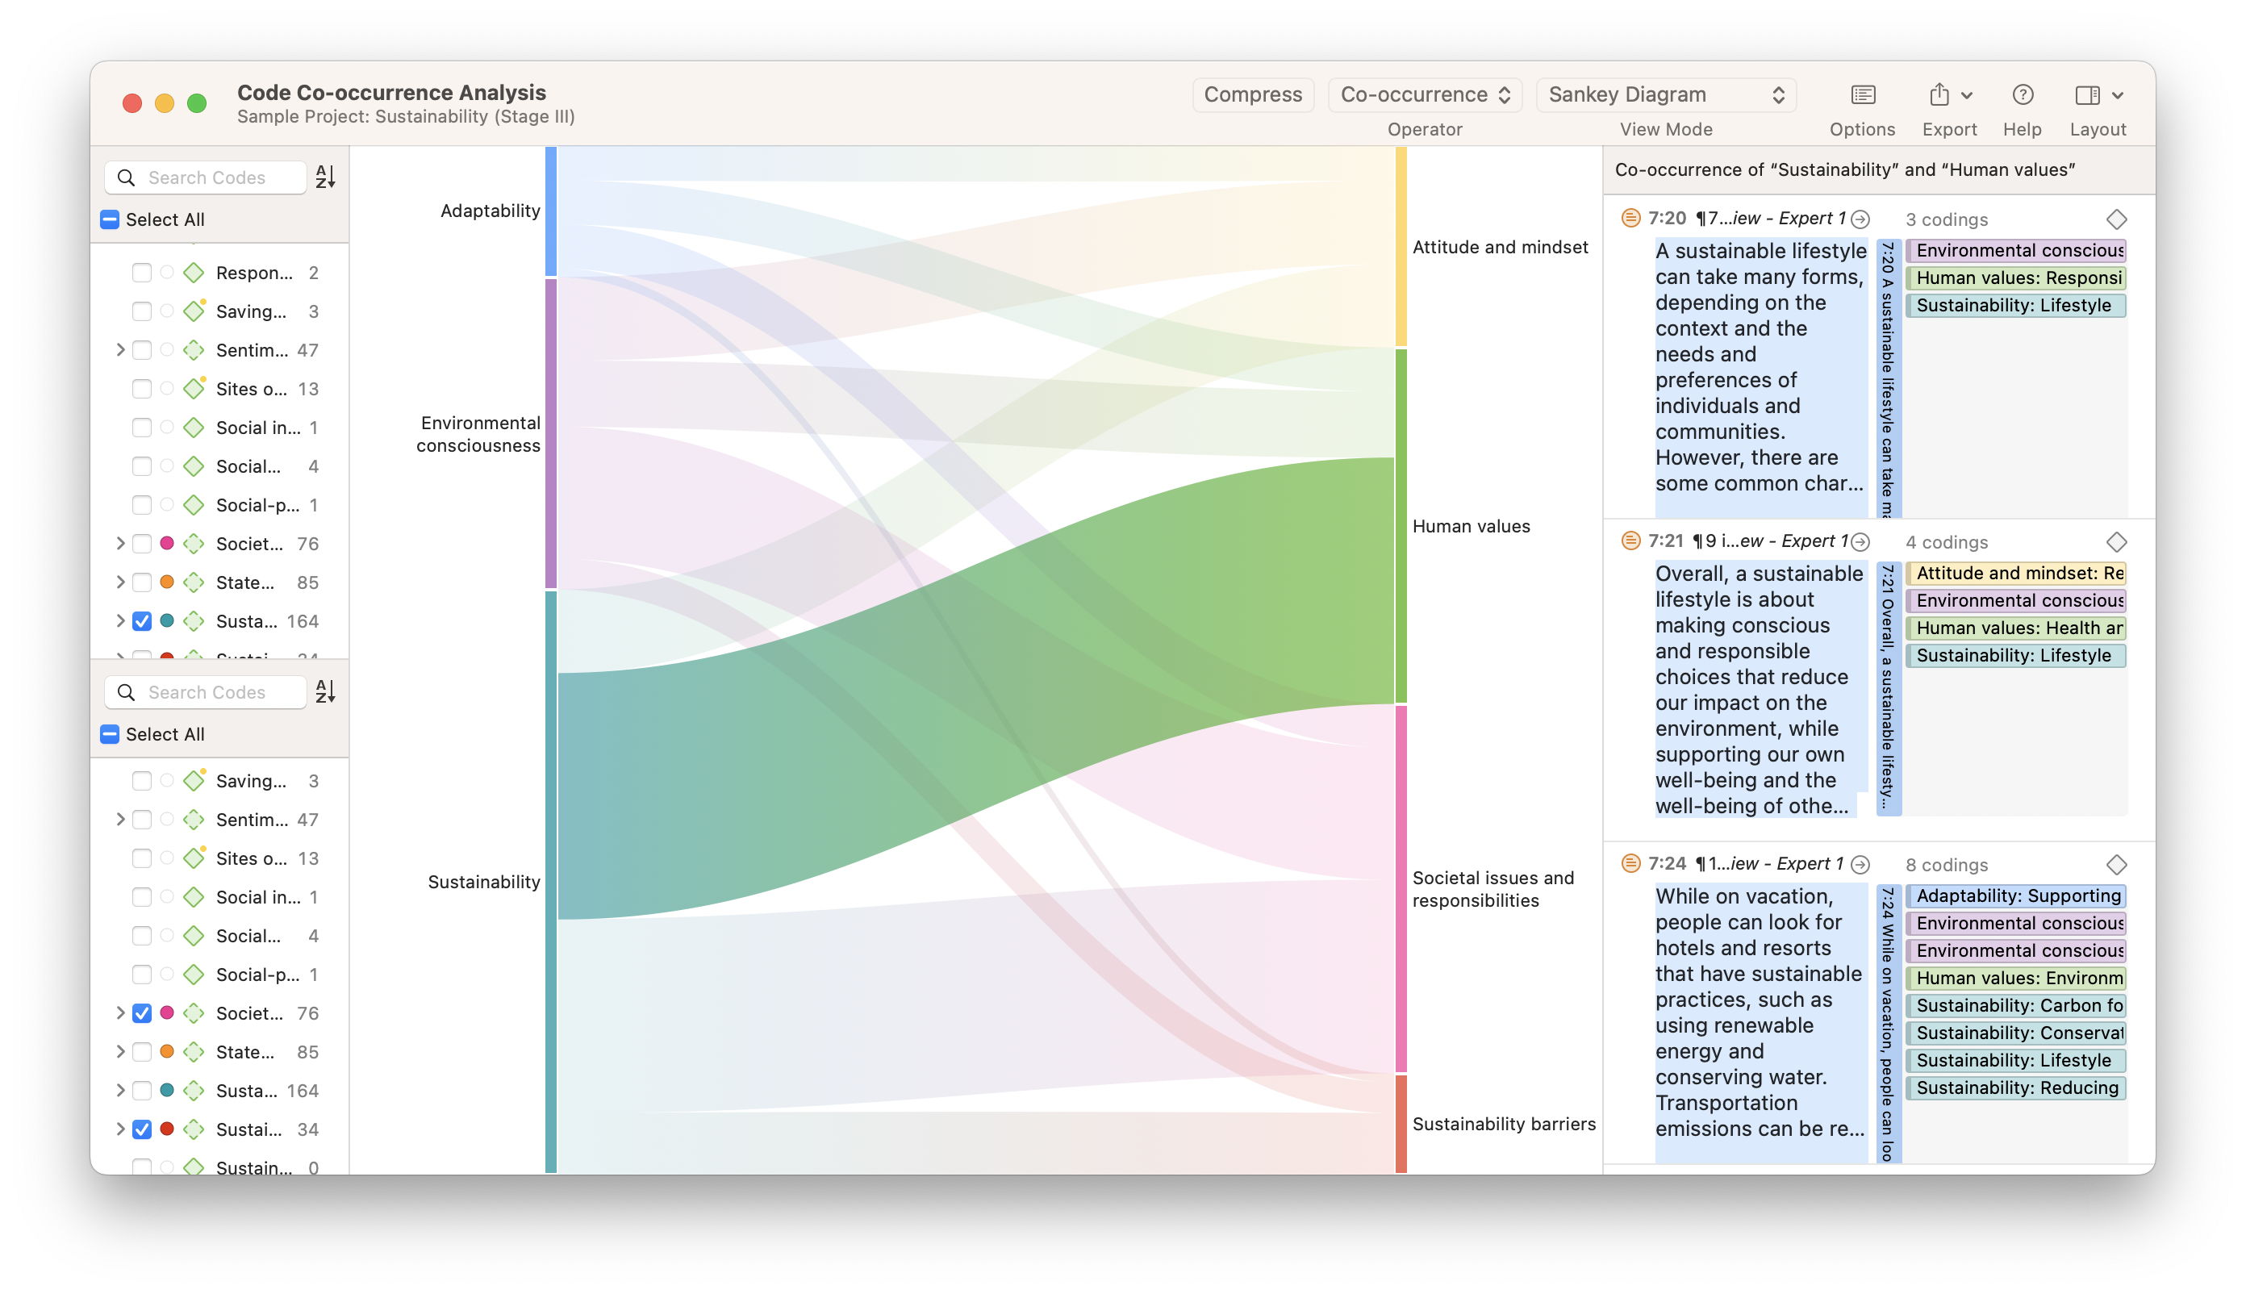
Task: Click diamond code icon on quotation 7:24
Action: [2116, 865]
